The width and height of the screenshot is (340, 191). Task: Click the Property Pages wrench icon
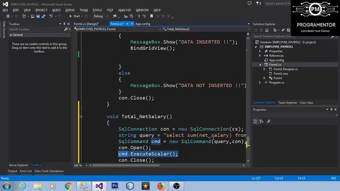tap(268, 121)
